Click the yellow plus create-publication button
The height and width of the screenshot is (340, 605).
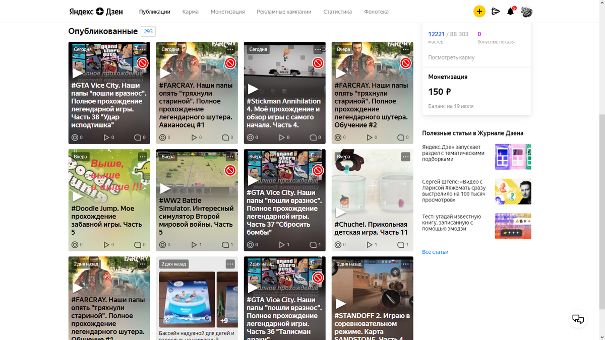click(x=479, y=11)
